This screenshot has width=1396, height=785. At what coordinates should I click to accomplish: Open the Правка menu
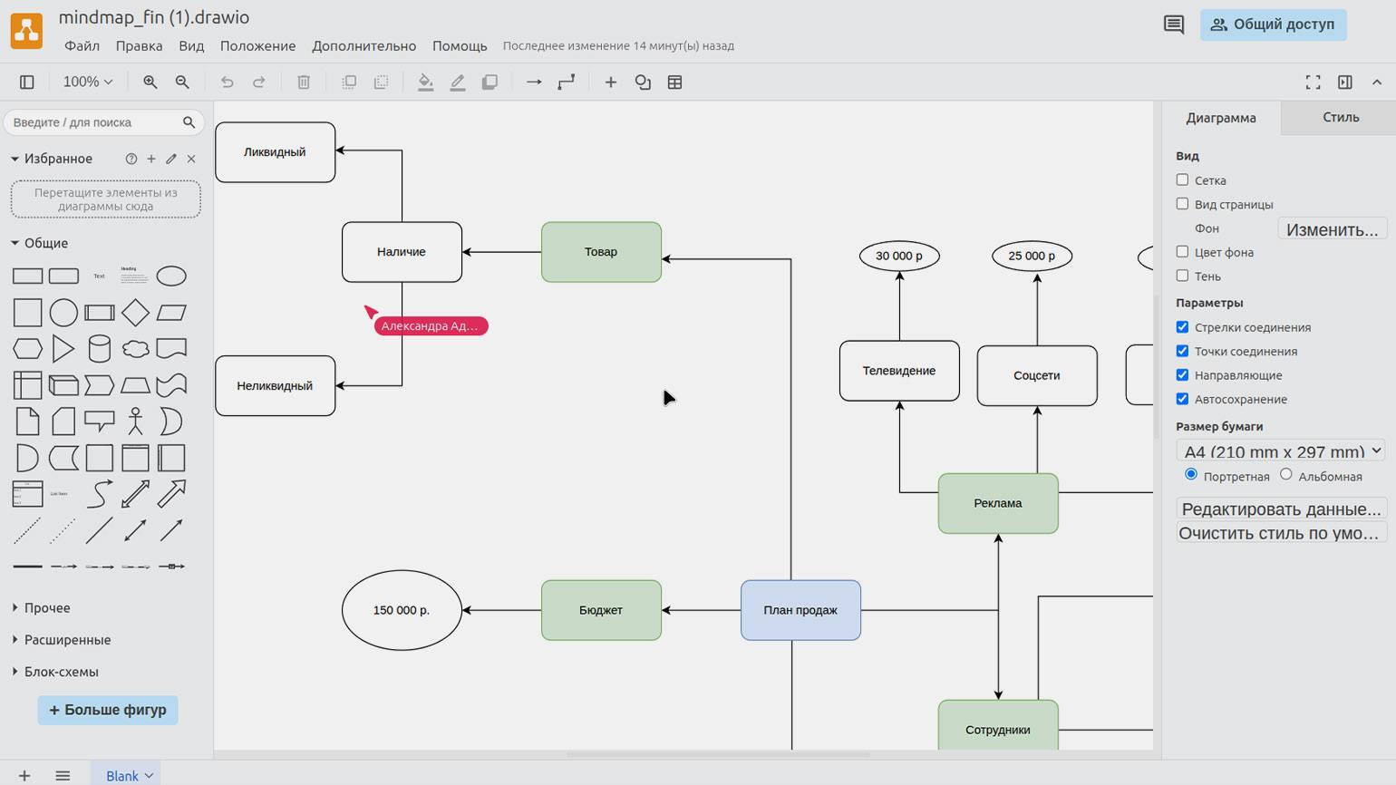click(x=139, y=46)
